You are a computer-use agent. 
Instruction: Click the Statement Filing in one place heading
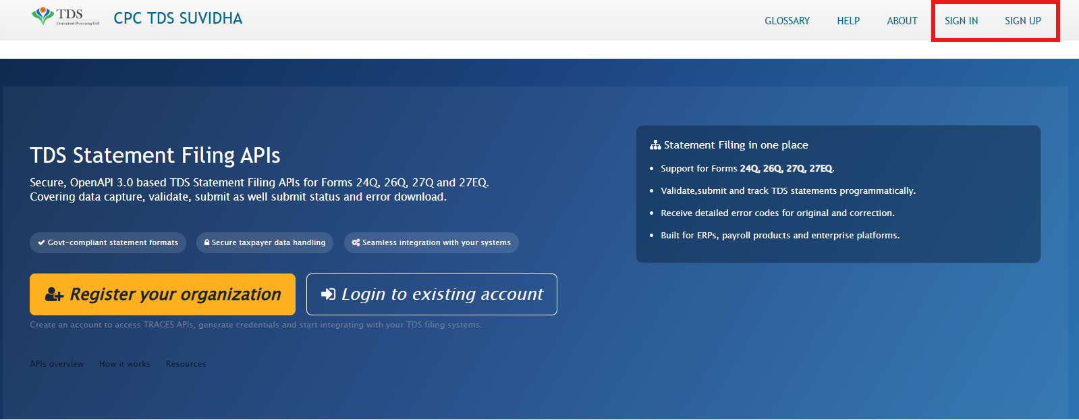point(736,145)
